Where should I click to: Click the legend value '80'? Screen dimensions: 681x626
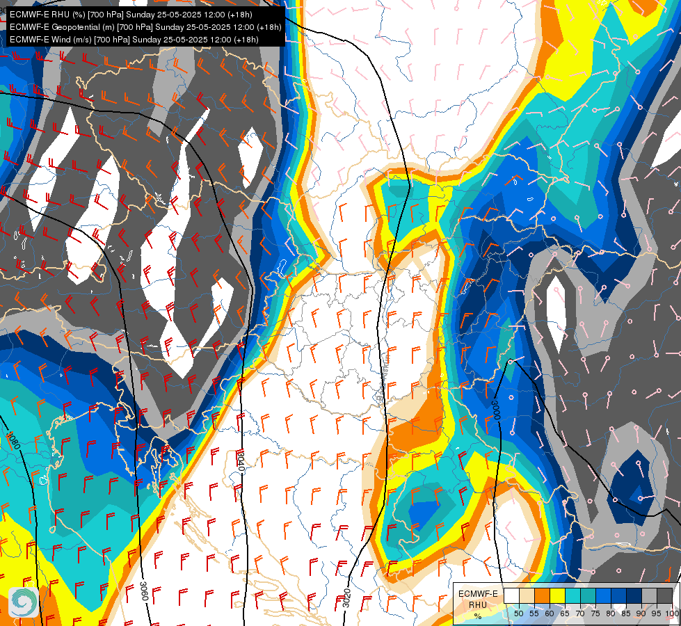611,613
